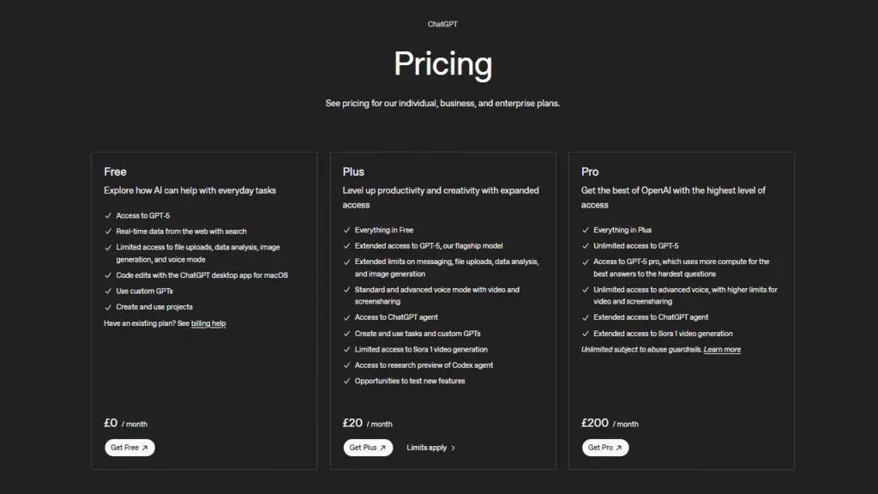878x494 pixels.
Task: Click checkmark next to Extended access to Sora 1
Action: (585, 334)
